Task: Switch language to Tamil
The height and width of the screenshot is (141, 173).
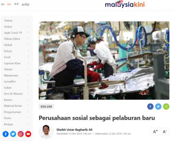Action: 25,5
